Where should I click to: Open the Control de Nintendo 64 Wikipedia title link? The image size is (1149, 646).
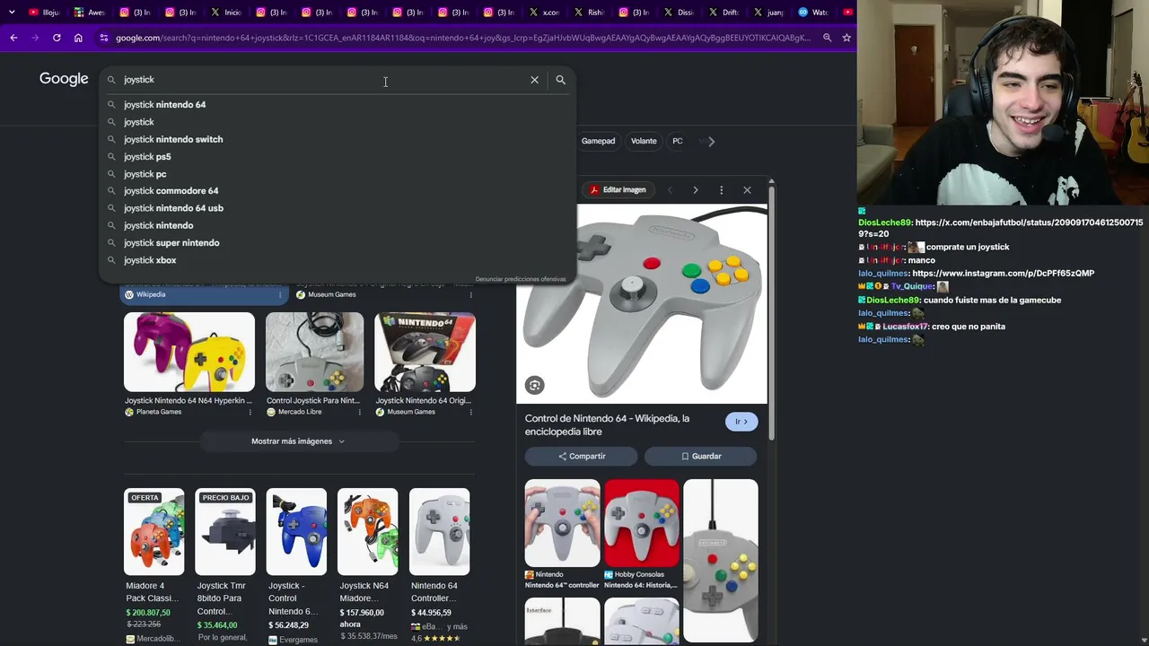(608, 425)
